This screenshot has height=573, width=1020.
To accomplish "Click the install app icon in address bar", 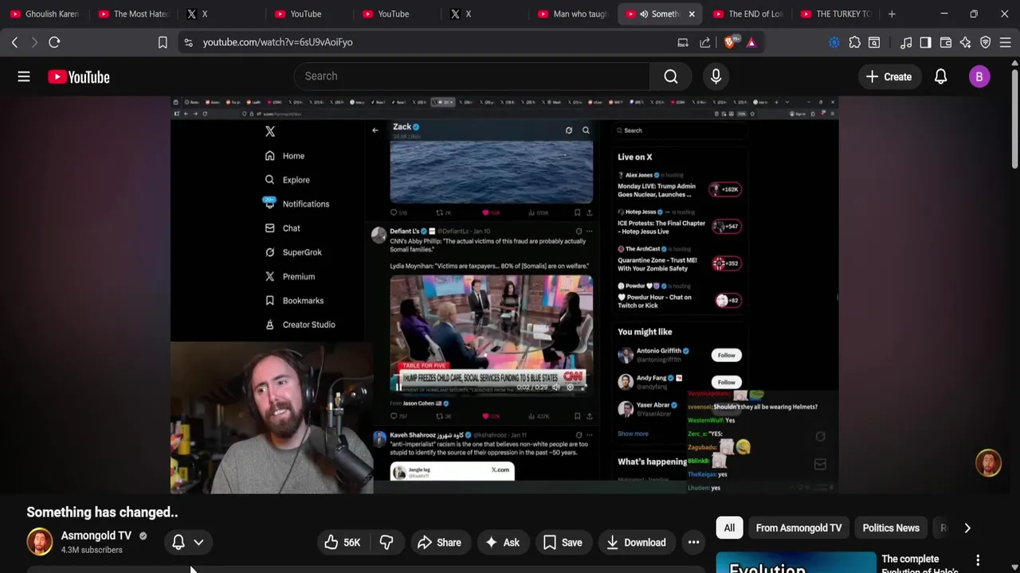I will point(683,42).
